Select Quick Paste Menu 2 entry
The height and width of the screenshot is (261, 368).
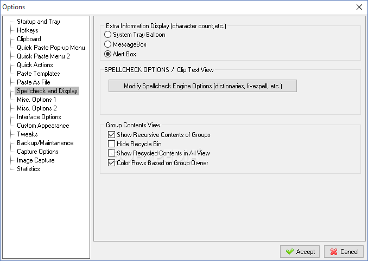[x=43, y=56]
